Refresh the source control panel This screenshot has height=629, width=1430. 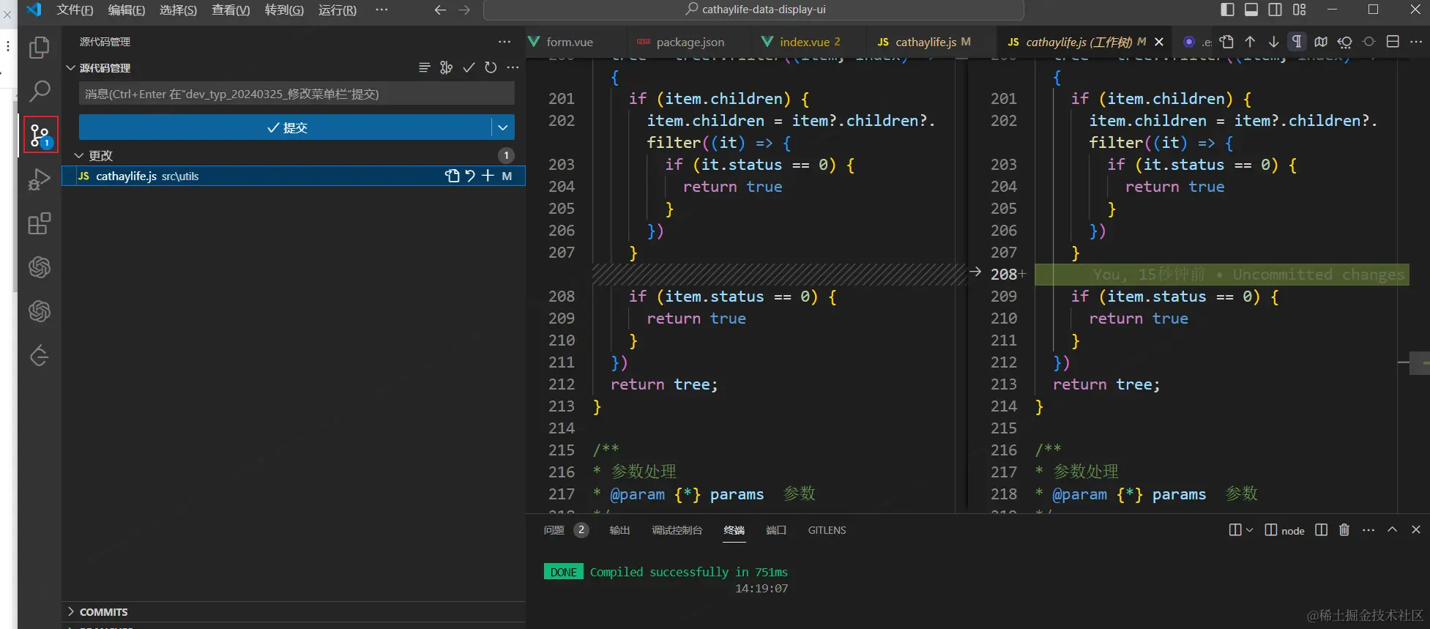(x=491, y=67)
